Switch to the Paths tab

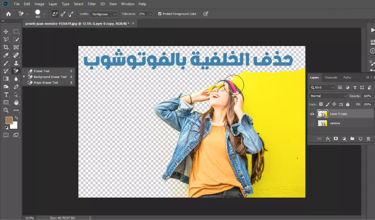coord(347,77)
